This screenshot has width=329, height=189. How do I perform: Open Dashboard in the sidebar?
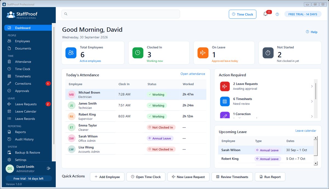click(x=28, y=28)
